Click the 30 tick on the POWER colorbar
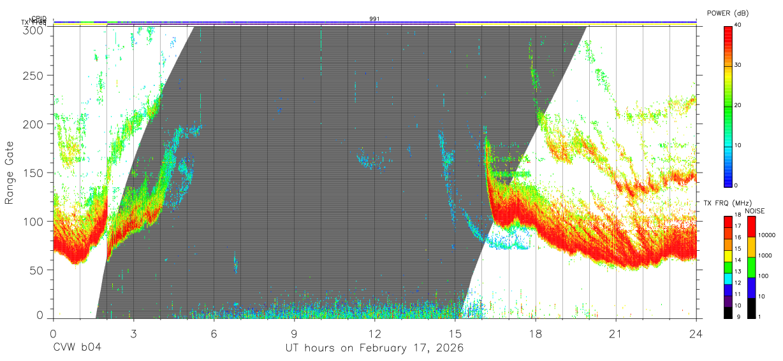Screen dimensions: 783x361 pos(738,65)
